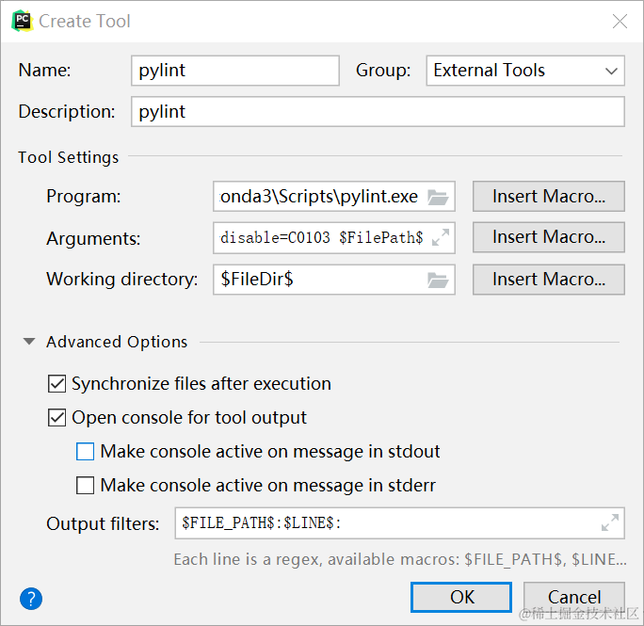Enable Make console active on stdout message
The height and width of the screenshot is (626, 644).
(x=85, y=452)
